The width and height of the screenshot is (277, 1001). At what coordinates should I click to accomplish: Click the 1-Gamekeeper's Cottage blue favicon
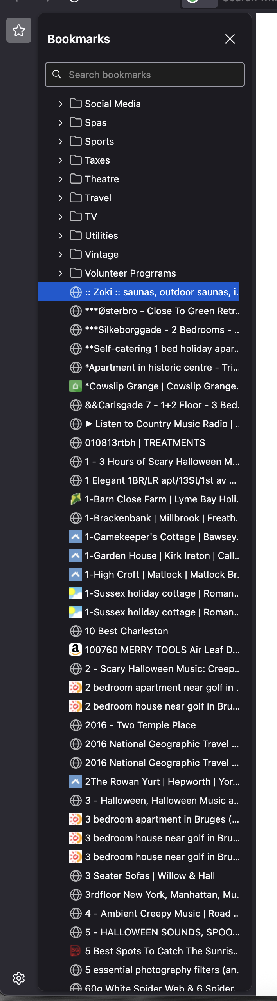(76, 537)
